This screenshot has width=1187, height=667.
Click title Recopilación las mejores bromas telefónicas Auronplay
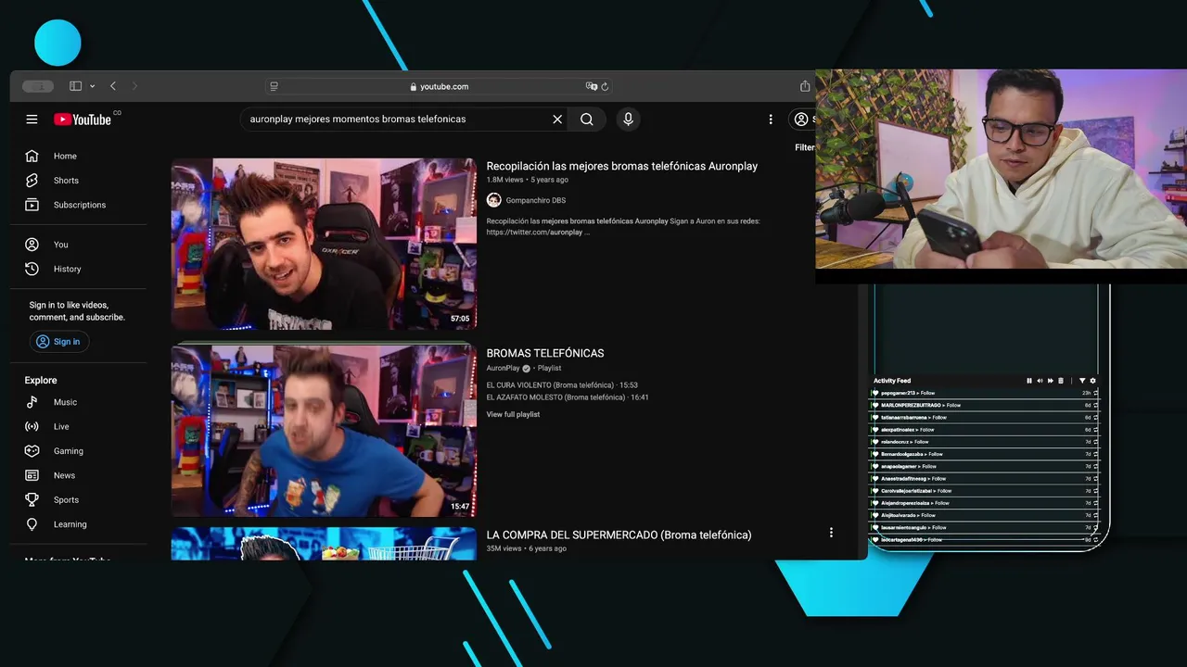622,166
